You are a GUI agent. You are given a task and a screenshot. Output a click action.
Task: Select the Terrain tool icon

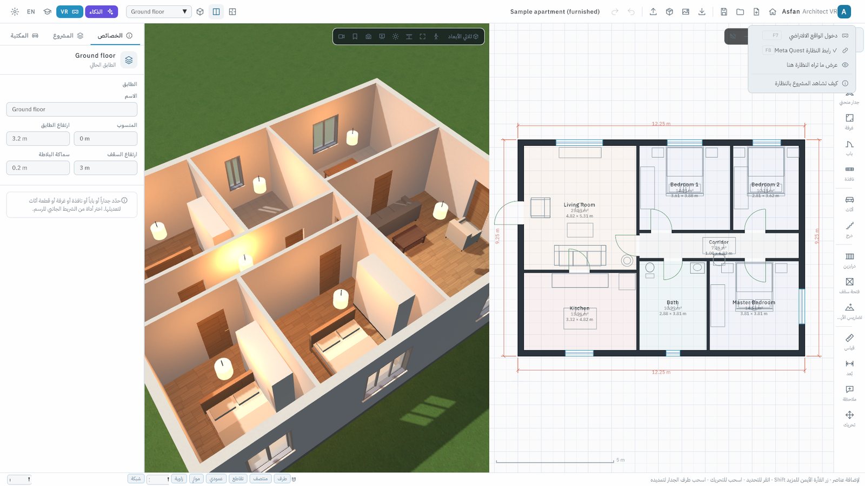(x=849, y=307)
